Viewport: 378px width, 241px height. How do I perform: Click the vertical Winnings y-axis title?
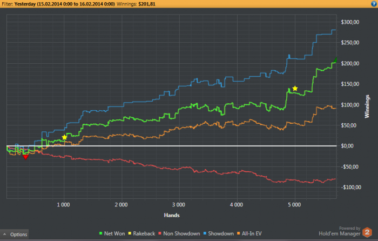tap(367, 106)
